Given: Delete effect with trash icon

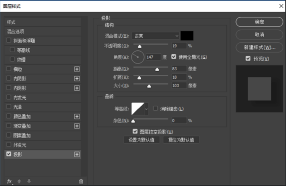Looking at the screenshot, I should [81, 181].
